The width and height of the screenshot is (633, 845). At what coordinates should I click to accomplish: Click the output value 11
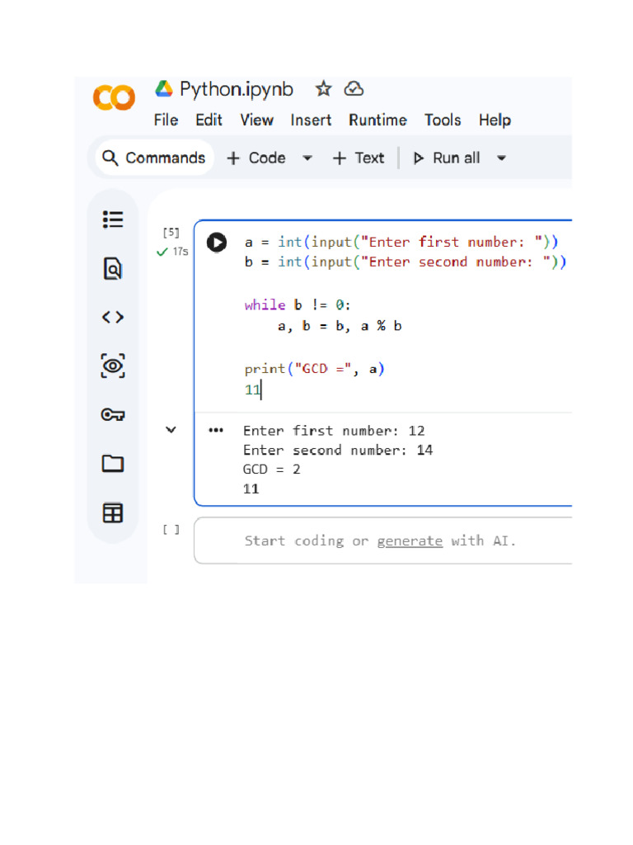[251, 489]
